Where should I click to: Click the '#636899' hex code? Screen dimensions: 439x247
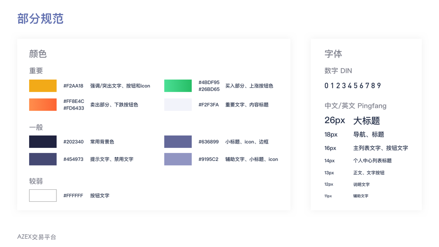point(209,142)
